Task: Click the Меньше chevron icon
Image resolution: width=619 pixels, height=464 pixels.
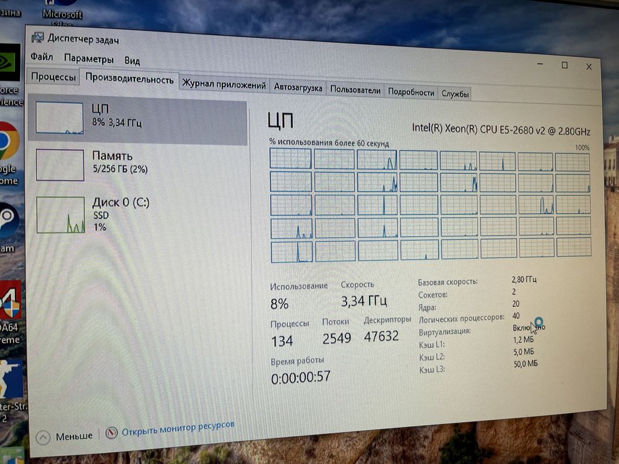Action: coord(43,437)
